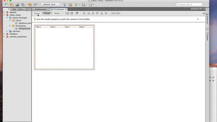Collapse the Clases package
The width and height of the screenshot is (217, 122).
click(10, 20)
